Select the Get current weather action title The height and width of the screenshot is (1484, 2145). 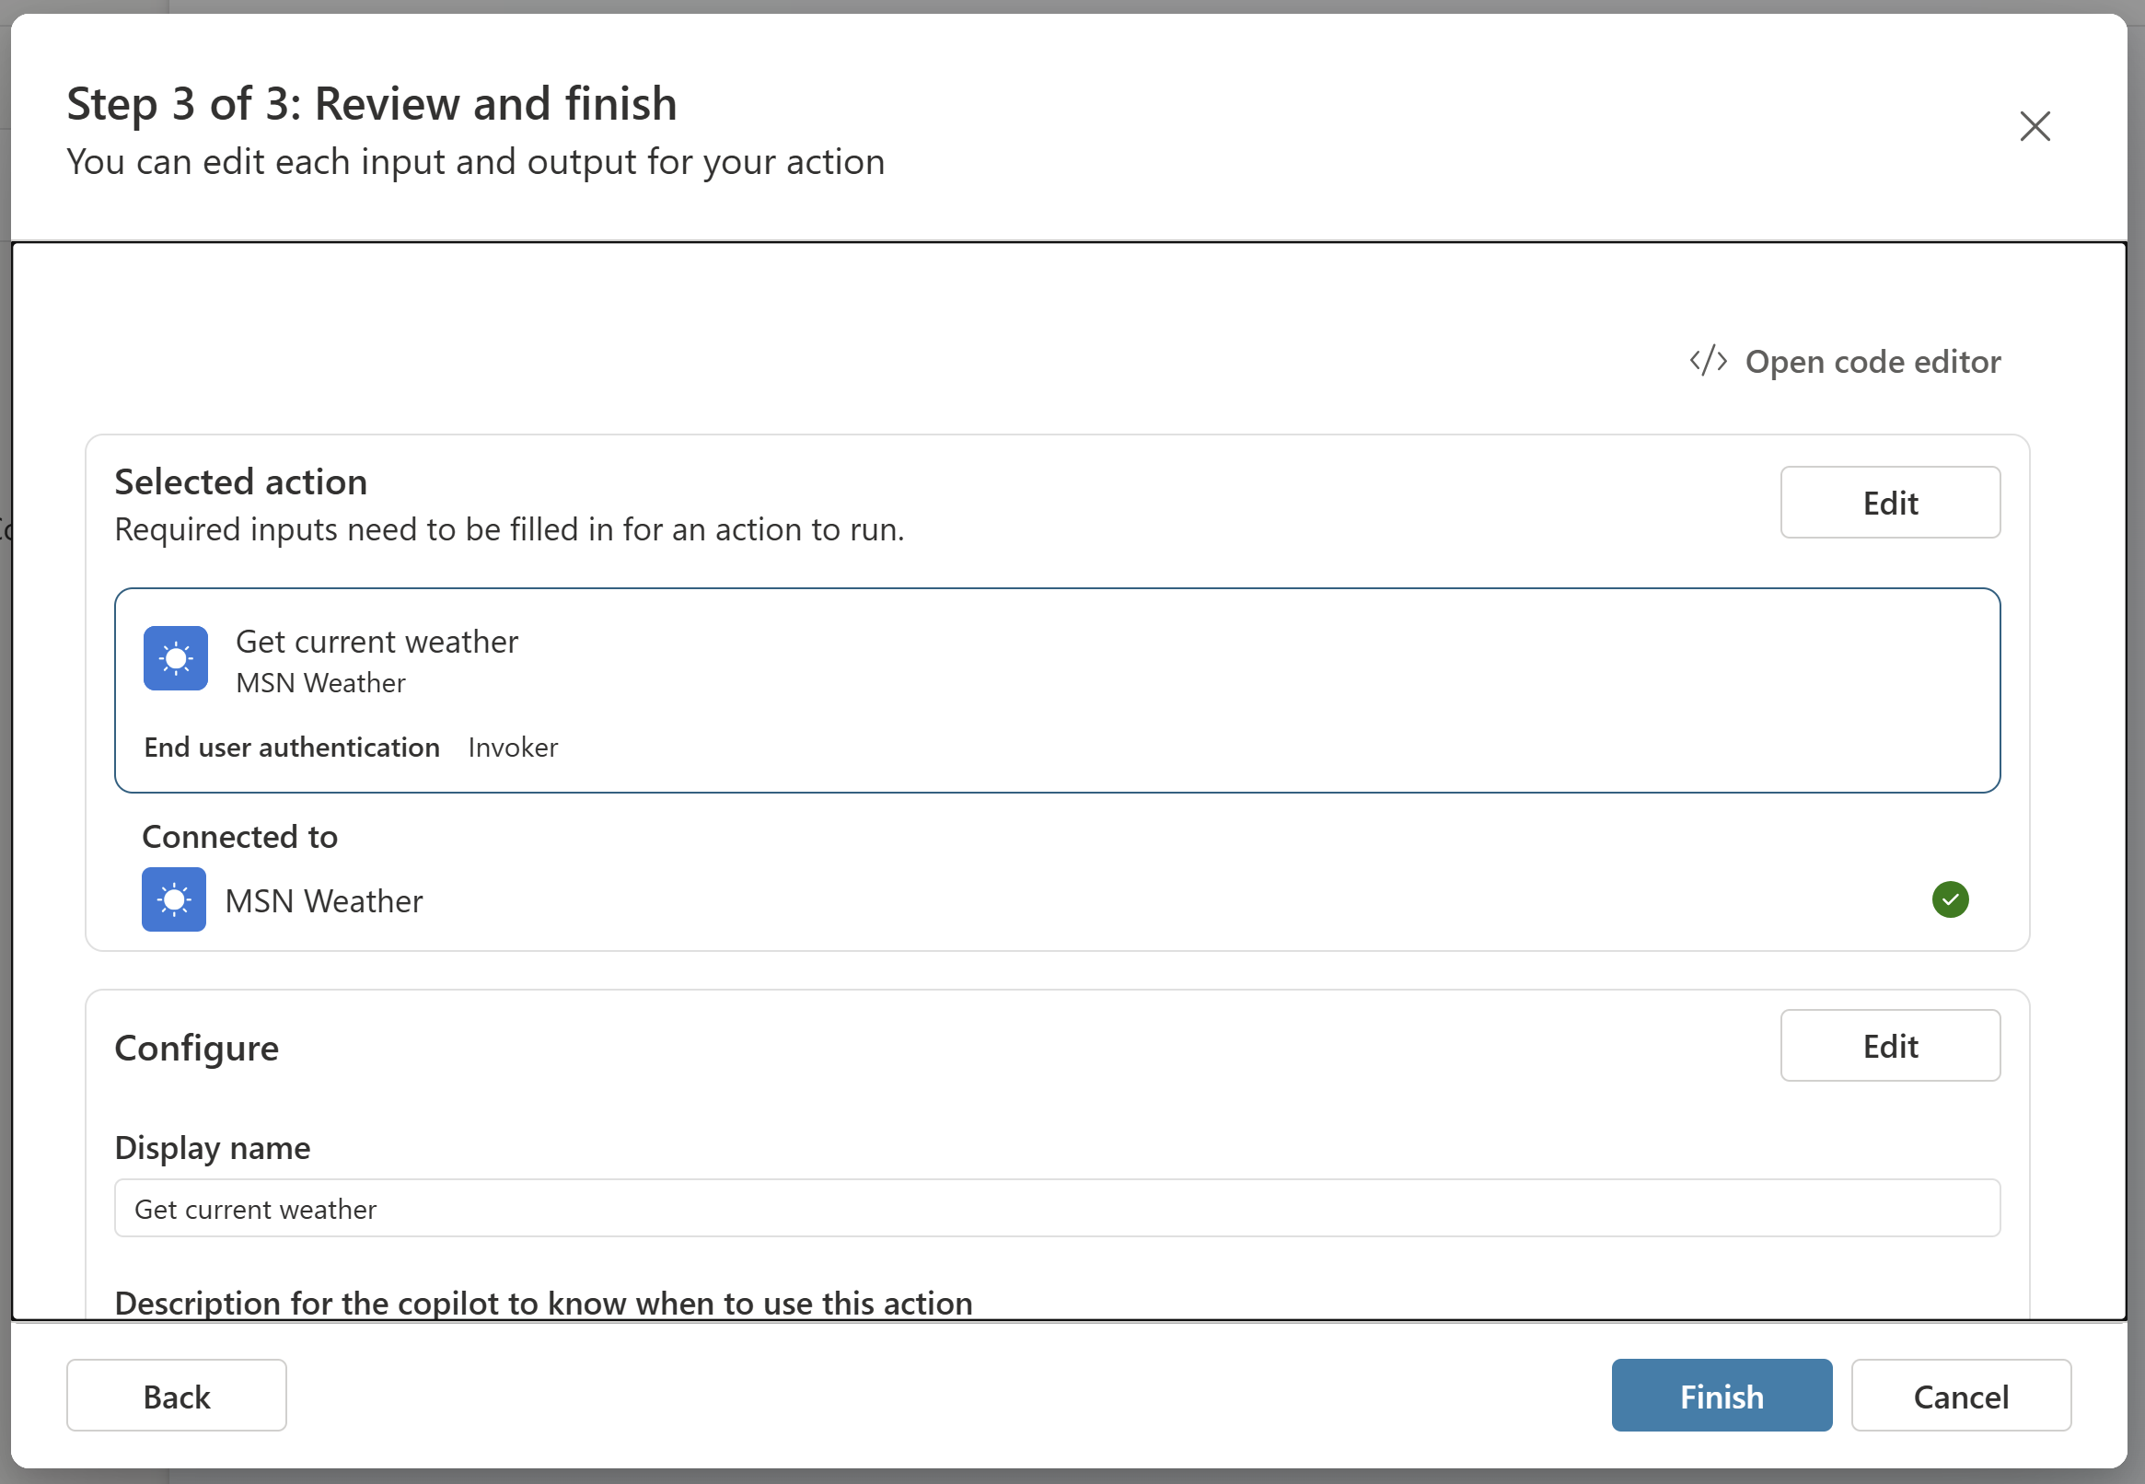(x=377, y=642)
